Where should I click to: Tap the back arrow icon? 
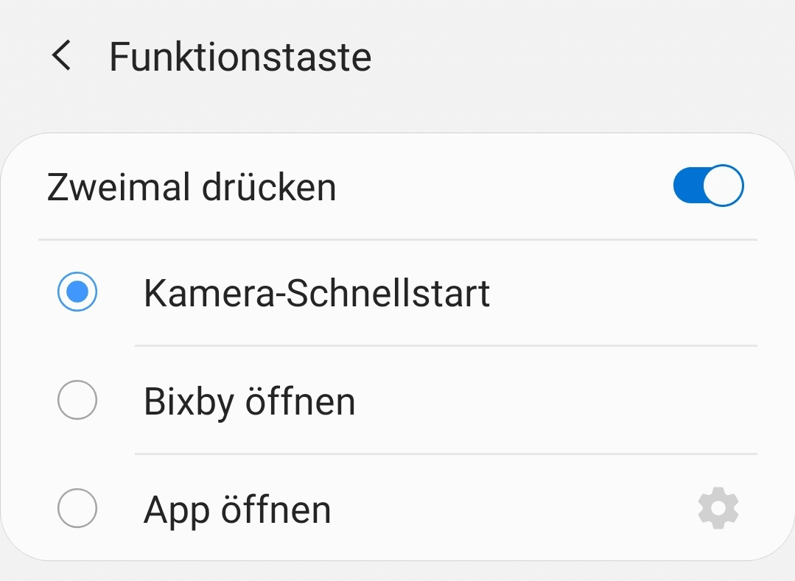[x=62, y=57]
